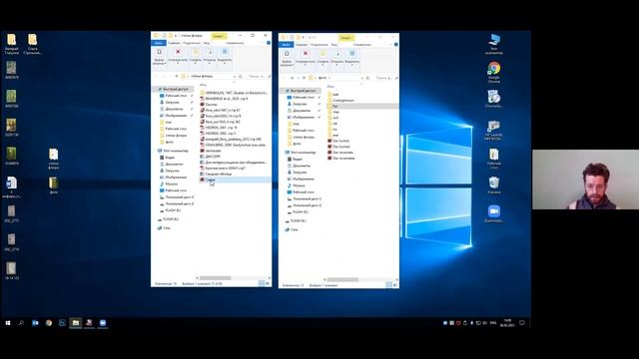Switch right window to large icons view
Image resolution: width=639 pixels, height=359 pixels.
click(395, 285)
